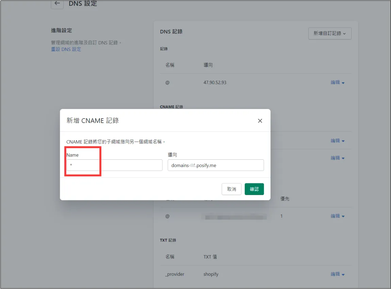This screenshot has width=391, height=289.
Task: Expand 編輯 menu for the 47.90.52.93 record
Action: tap(338, 83)
